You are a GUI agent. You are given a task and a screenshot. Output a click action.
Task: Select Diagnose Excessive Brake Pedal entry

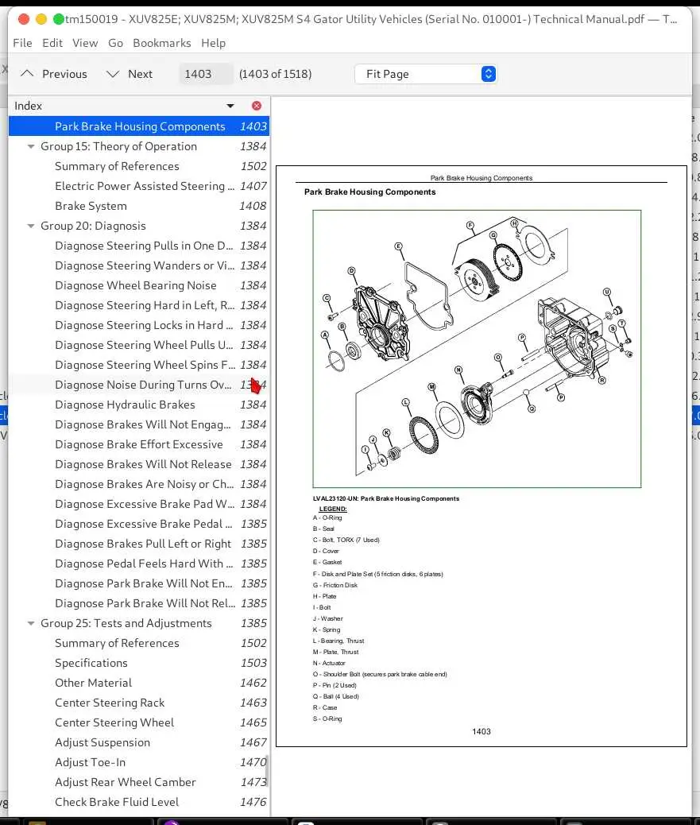pyautogui.click(x=139, y=524)
